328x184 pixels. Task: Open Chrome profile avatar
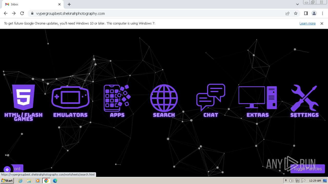pos(314,14)
